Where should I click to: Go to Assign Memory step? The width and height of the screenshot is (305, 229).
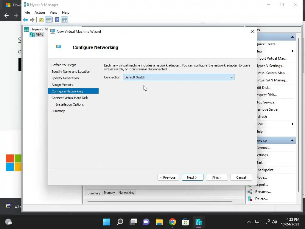tap(62, 85)
